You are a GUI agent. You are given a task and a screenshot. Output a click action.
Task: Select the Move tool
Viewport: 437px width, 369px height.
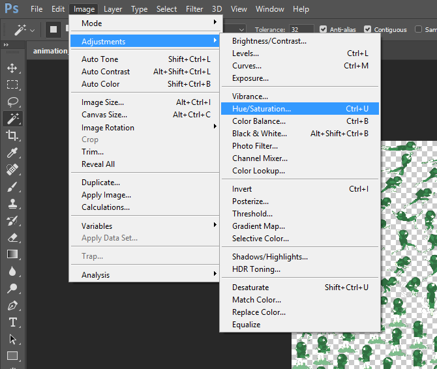tap(12, 68)
